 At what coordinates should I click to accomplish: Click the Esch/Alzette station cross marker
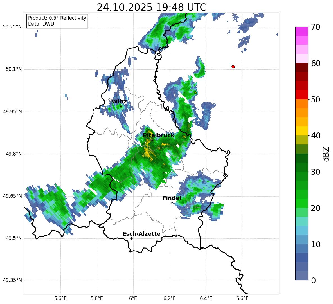point(131,238)
